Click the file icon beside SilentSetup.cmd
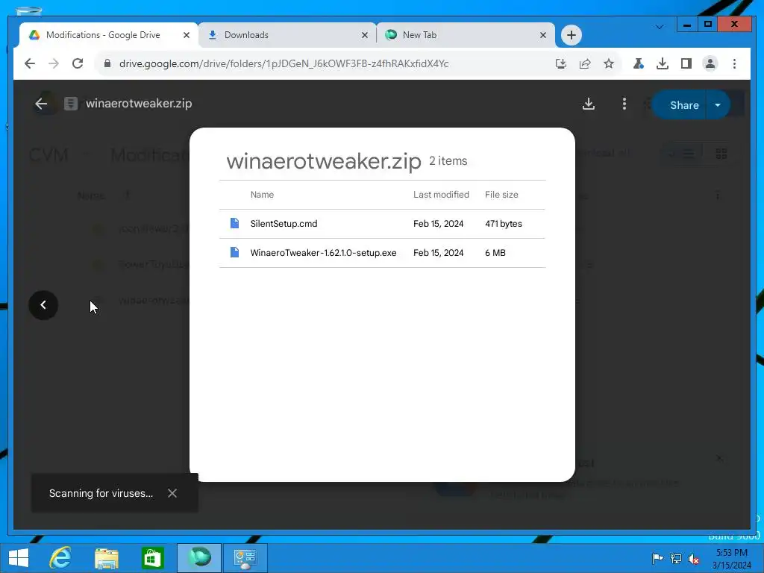764x573 pixels. click(234, 223)
